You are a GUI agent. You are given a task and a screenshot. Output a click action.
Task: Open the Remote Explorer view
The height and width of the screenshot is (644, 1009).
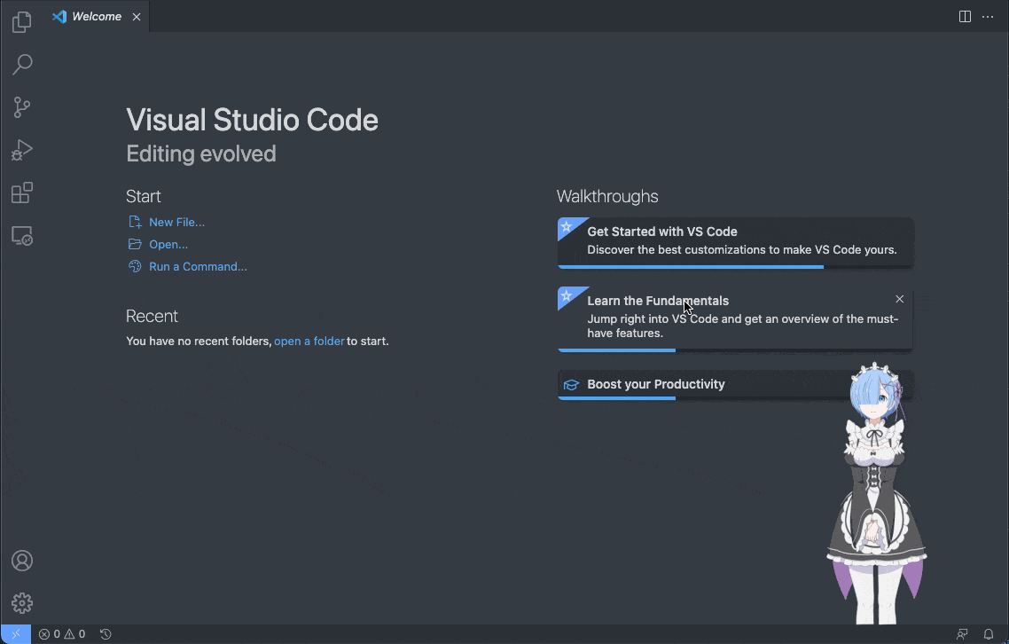click(21, 235)
